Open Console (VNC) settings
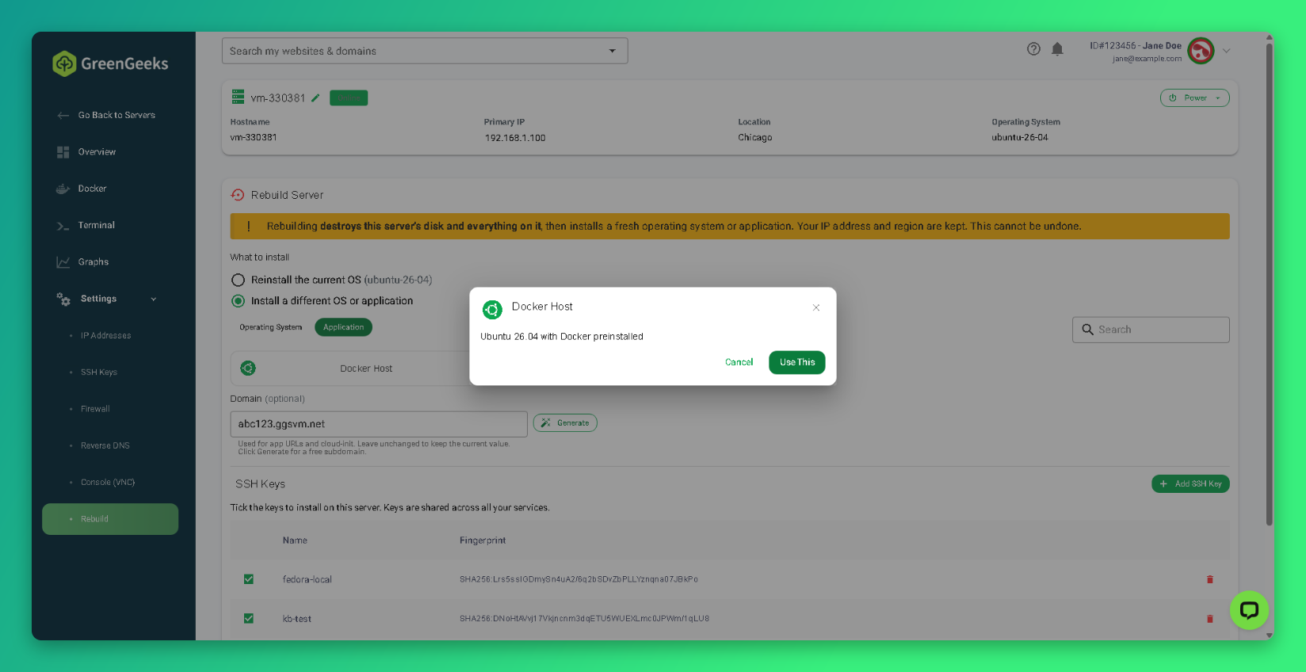1306x672 pixels. click(x=108, y=483)
